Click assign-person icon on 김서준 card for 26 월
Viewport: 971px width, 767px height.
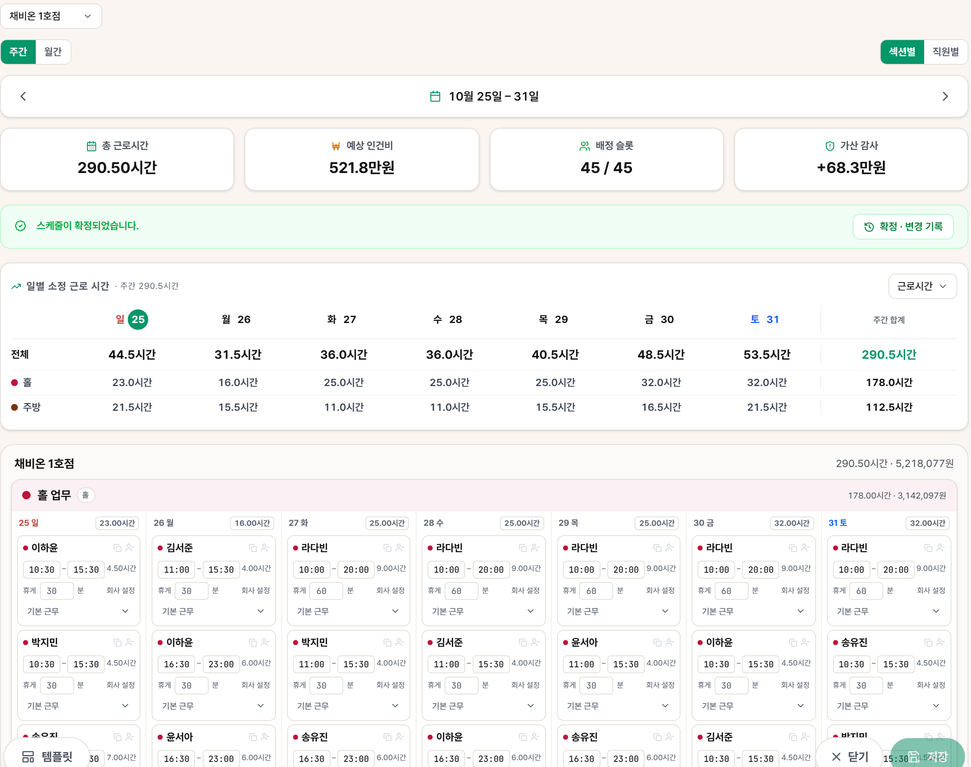tap(265, 548)
